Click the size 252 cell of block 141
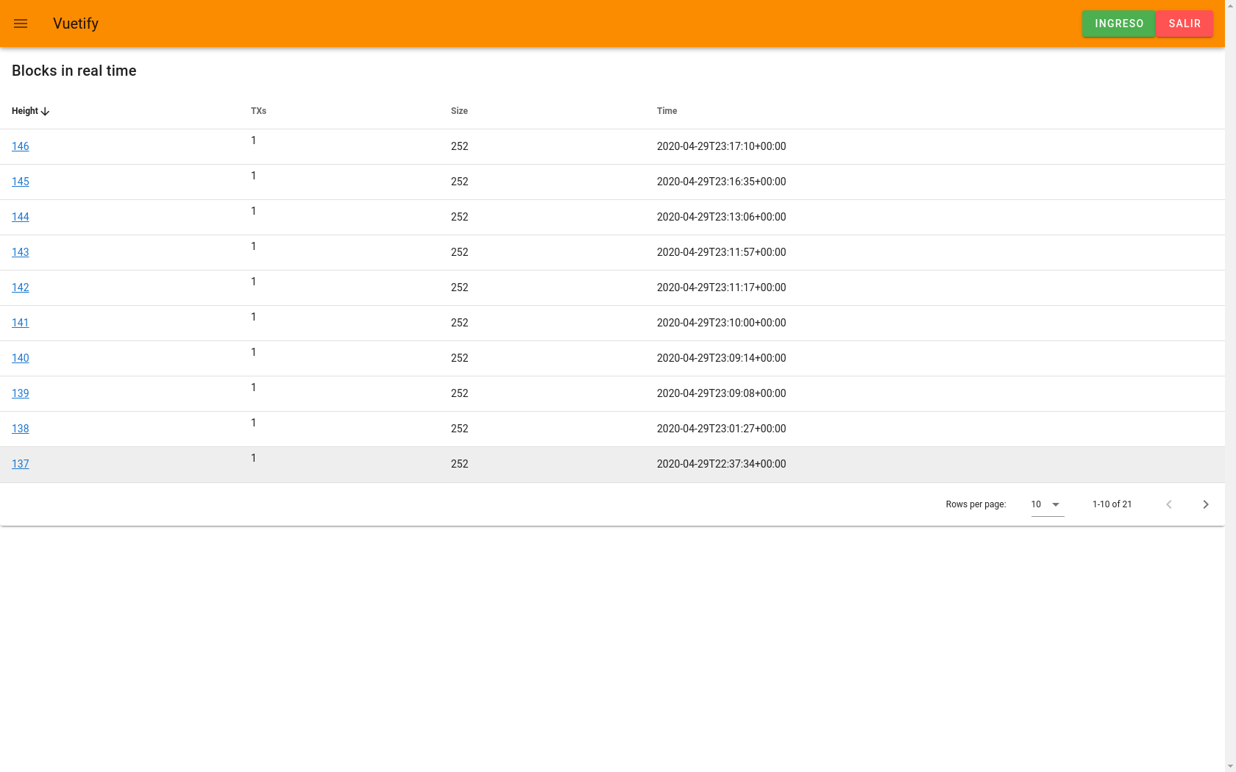The image size is (1236, 772). coord(460,323)
